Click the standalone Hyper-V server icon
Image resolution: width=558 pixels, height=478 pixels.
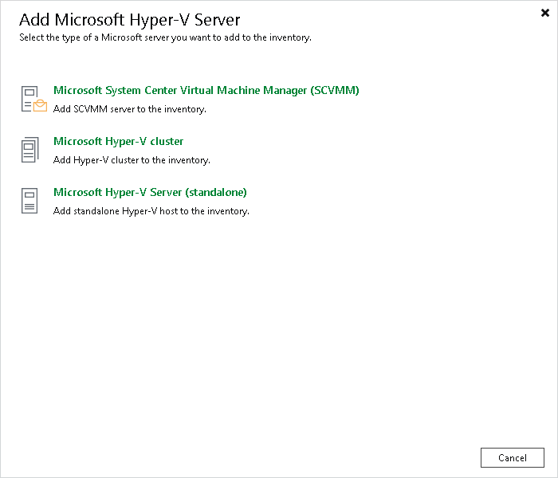(x=29, y=201)
